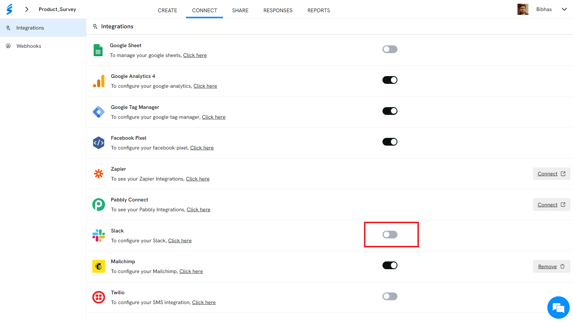Open Mailchimp Click here link

point(191,271)
